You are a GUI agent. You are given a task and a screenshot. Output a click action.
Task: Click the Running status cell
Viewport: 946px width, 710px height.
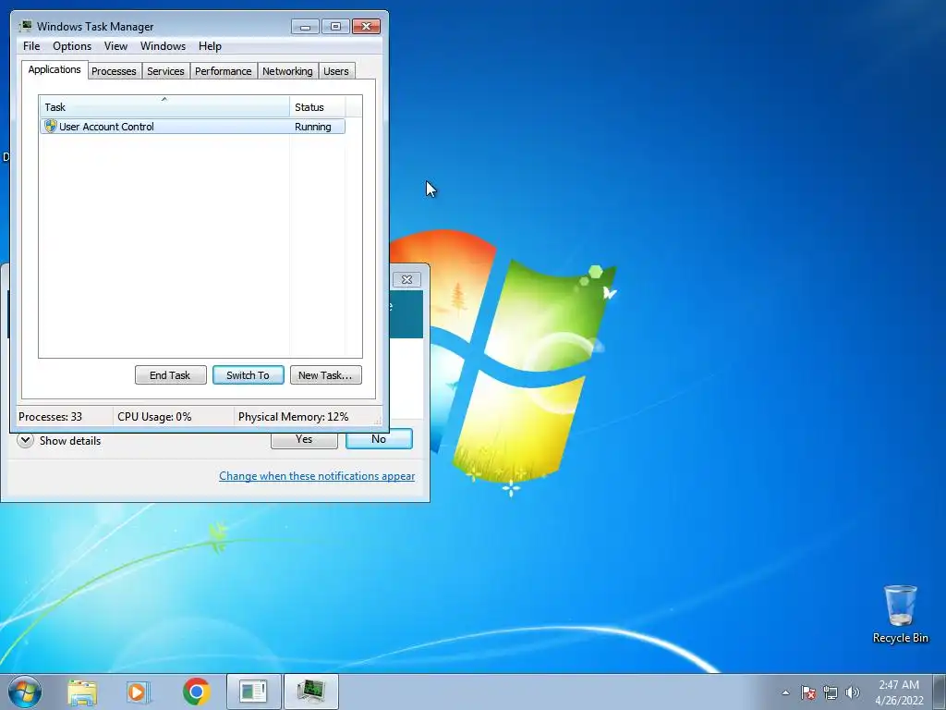pyautogui.click(x=312, y=127)
